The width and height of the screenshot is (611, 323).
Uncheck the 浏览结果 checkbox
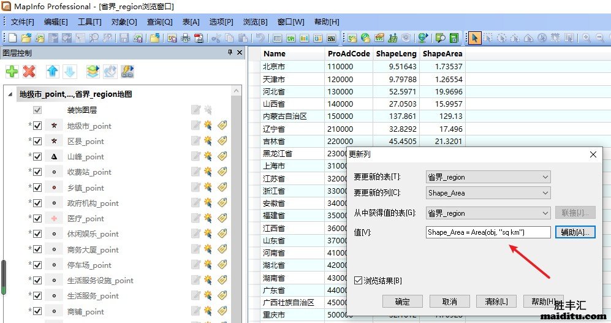point(358,280)
